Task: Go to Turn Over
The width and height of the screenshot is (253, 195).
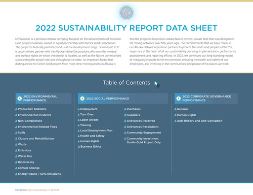Action: click(x=87, y=114)
